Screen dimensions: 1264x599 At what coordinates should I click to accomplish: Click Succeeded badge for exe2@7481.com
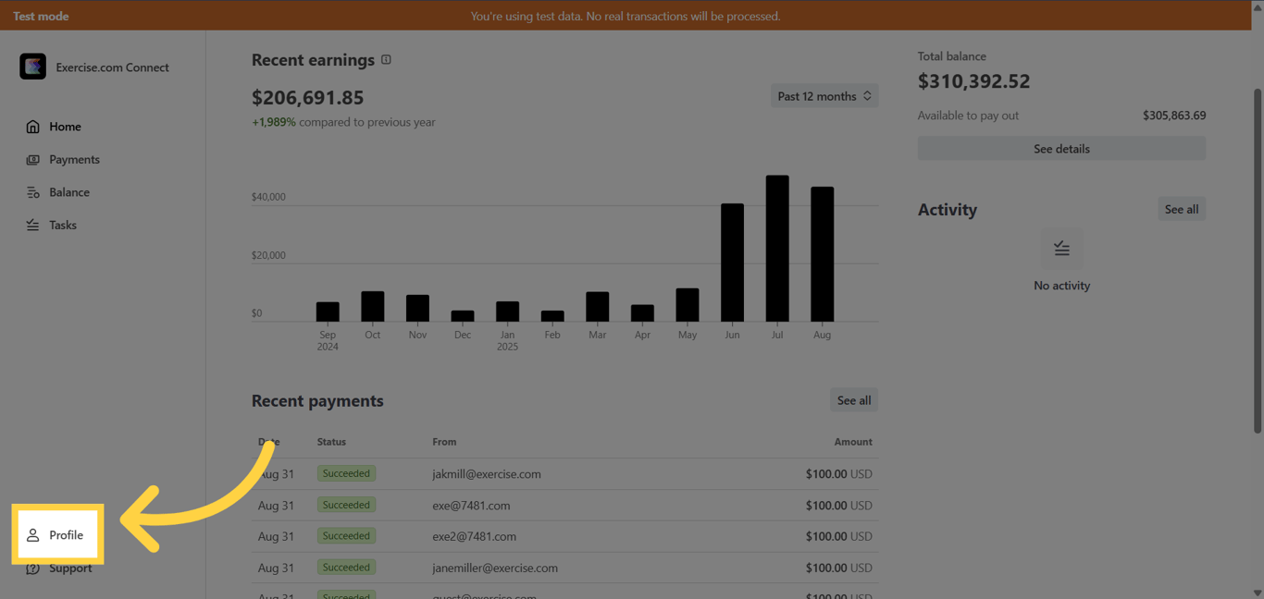346,536
